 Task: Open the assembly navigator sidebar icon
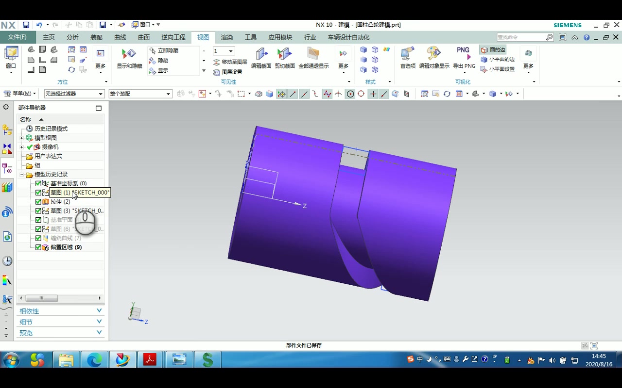click(x=7, y=130)
